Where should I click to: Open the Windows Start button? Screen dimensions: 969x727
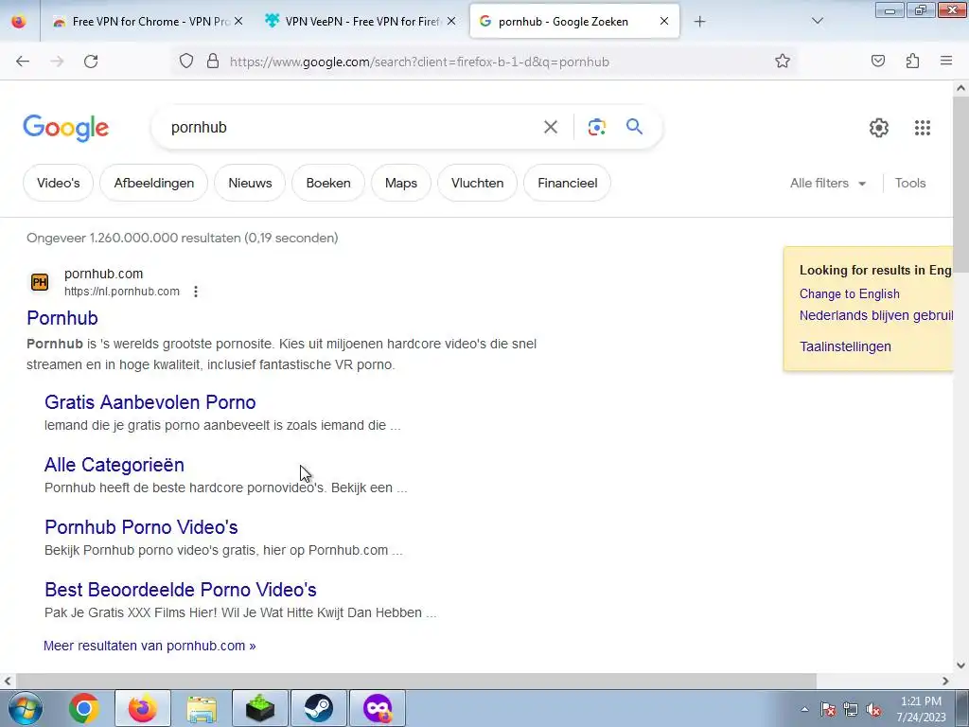click(x=25, y=708)
